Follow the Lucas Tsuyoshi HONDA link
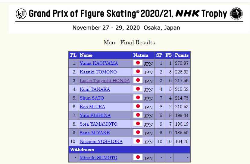Viewport: 250px width, 164px height. click(105, 81)
